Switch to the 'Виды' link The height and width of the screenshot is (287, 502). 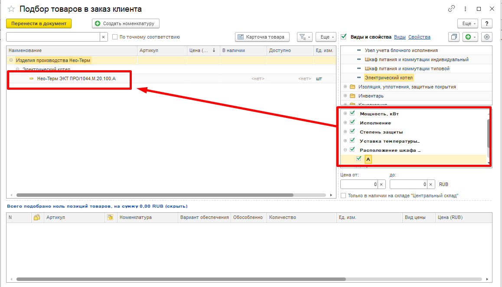[400, 37]
